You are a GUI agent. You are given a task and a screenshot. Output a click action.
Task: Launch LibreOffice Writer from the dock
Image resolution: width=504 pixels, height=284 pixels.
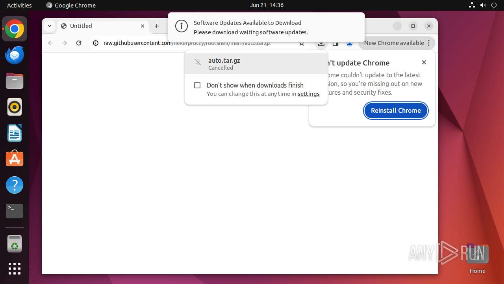[15, 133]
